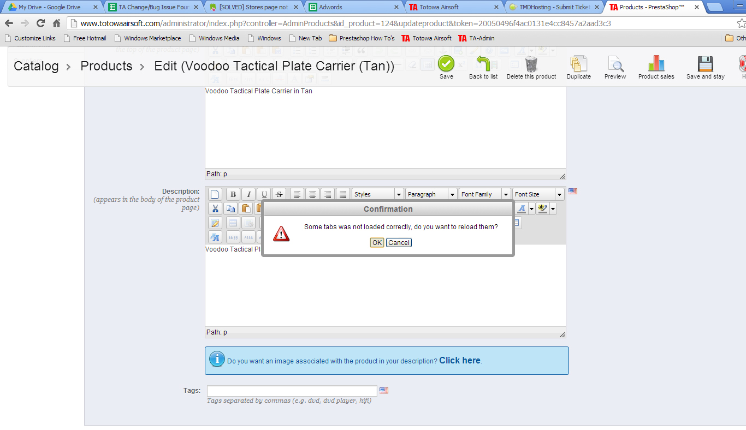Viewport: 746px width, 430px height.
Task: Click OK in the Confirmation dialog
Action: (377, 243)
